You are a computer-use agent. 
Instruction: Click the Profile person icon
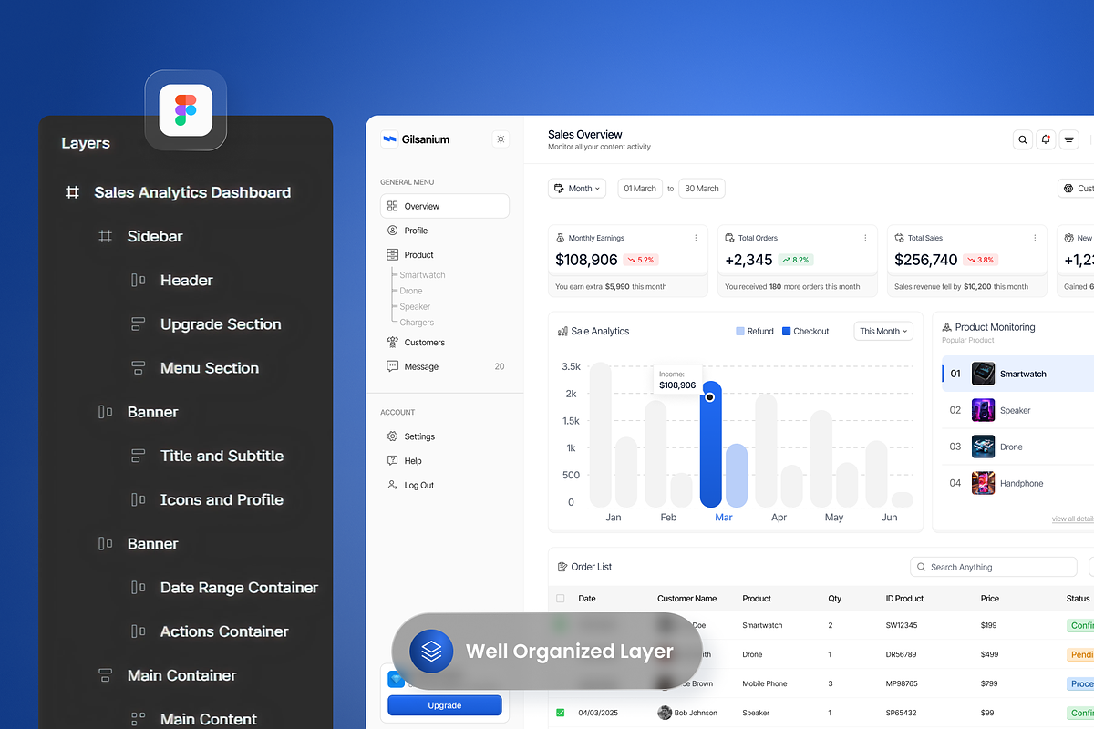[x=392, y=231]
